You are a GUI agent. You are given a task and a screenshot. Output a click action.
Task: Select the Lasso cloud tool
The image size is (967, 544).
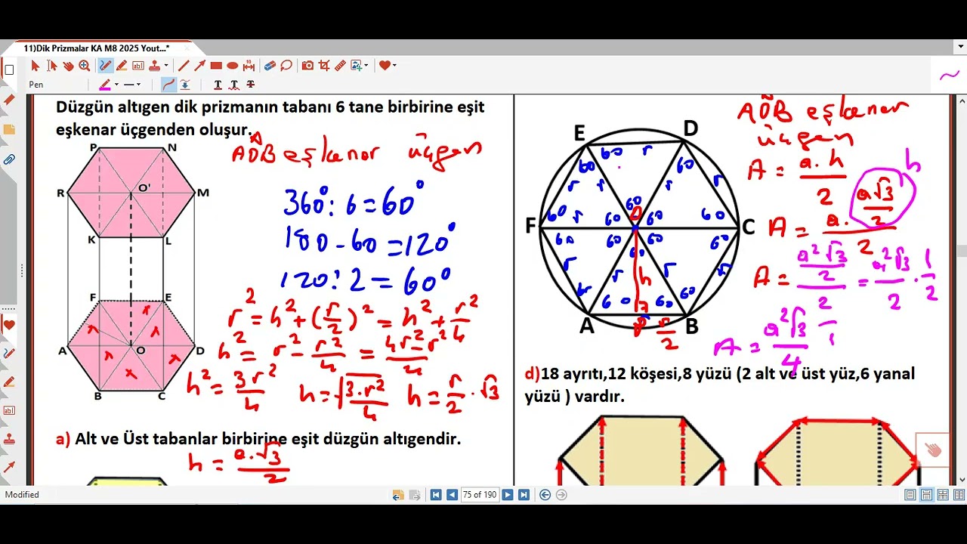[286, 66]
